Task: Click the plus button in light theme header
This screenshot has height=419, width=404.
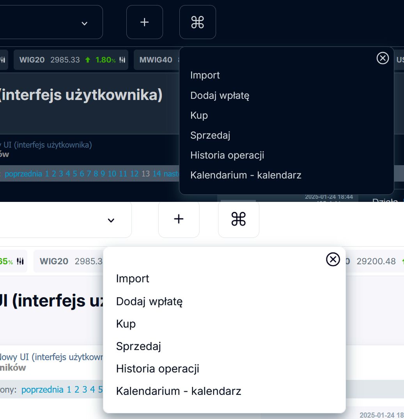Action: point(179,219)
